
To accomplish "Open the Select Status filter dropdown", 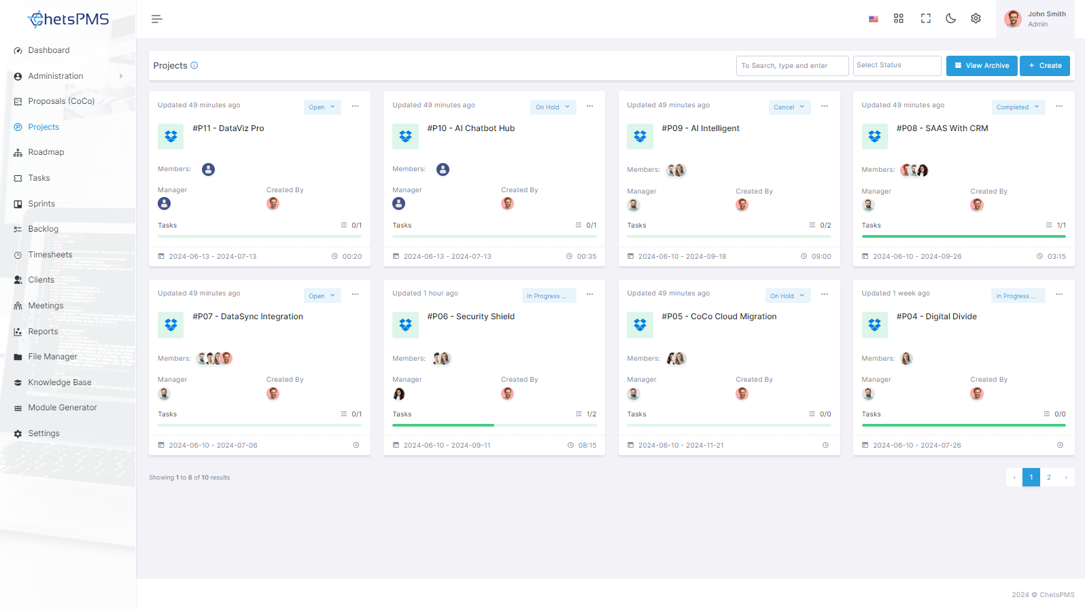I will 897,65.
